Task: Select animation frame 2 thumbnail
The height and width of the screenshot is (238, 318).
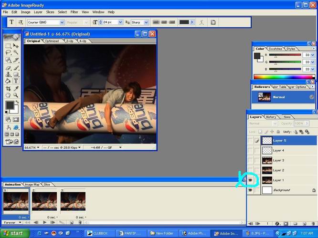Action: coord(44,201)
